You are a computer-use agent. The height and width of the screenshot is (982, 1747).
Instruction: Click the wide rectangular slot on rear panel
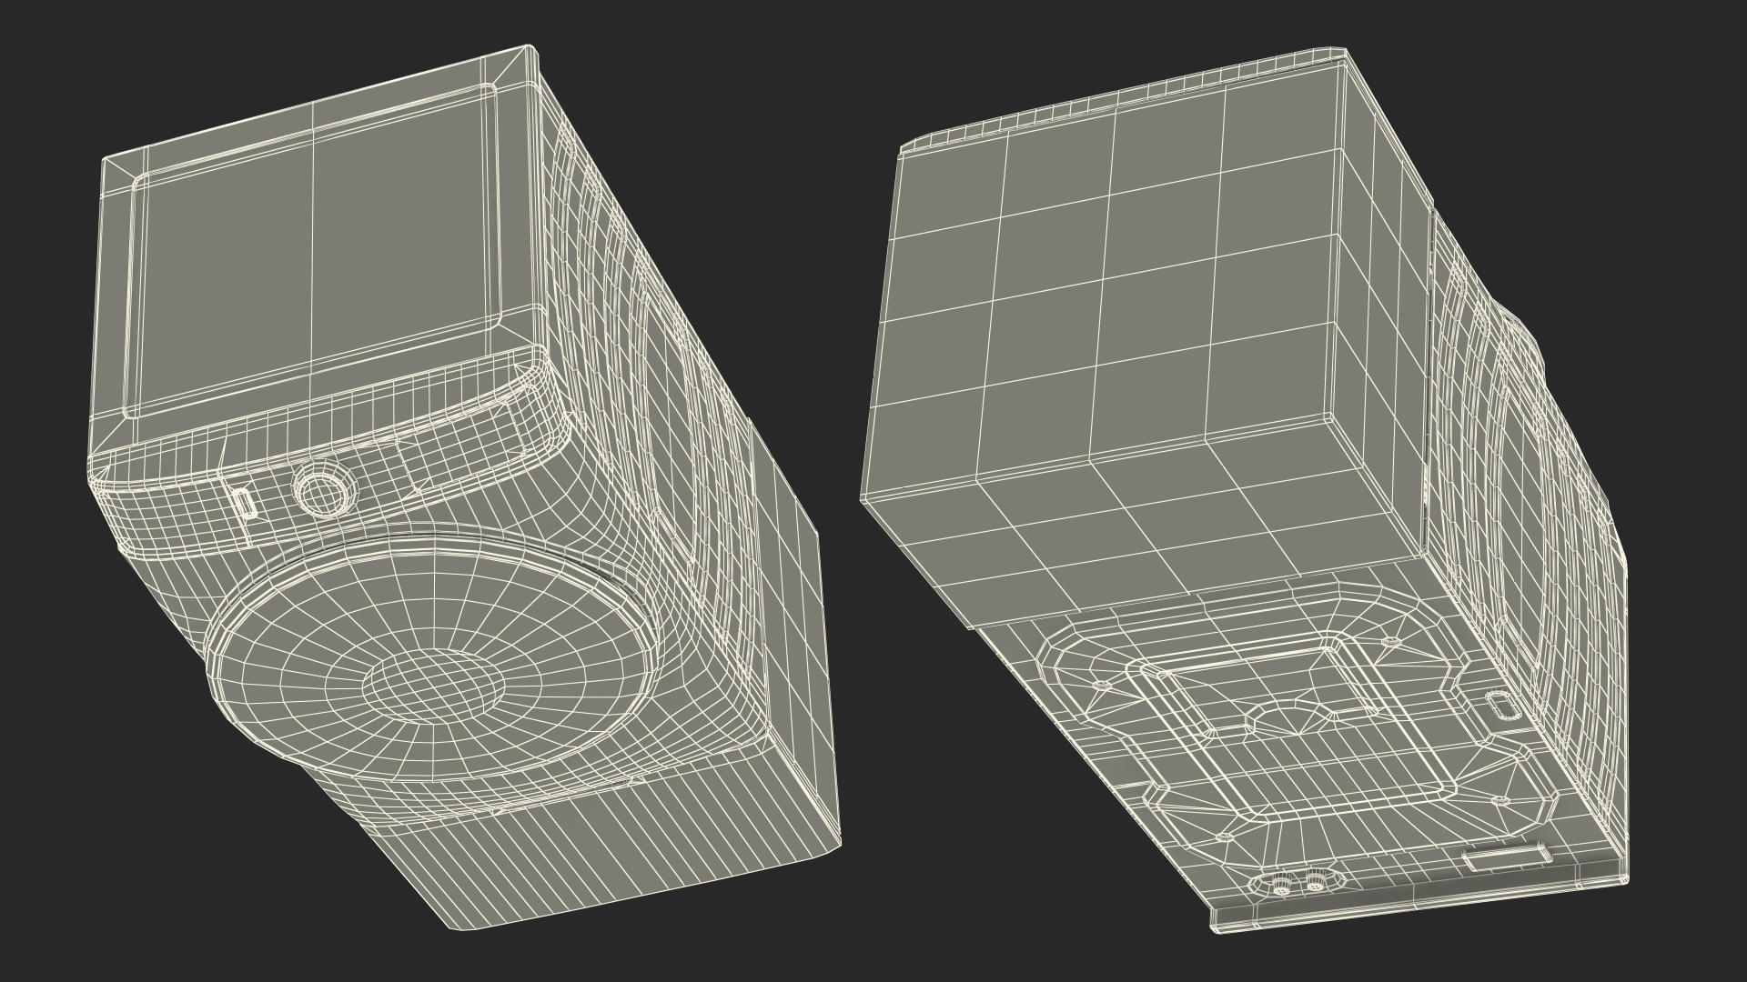(1506, 857)
